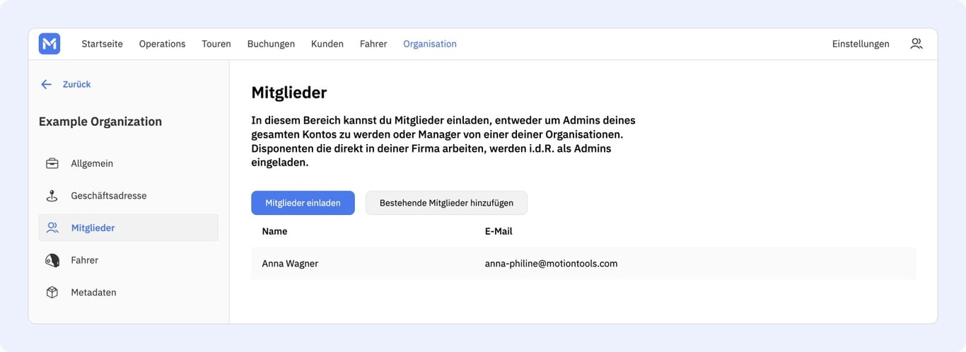This screenshot has width=966, height=352.
Task: Select Allgemein in the sidebar
Action: pos(92,163)
